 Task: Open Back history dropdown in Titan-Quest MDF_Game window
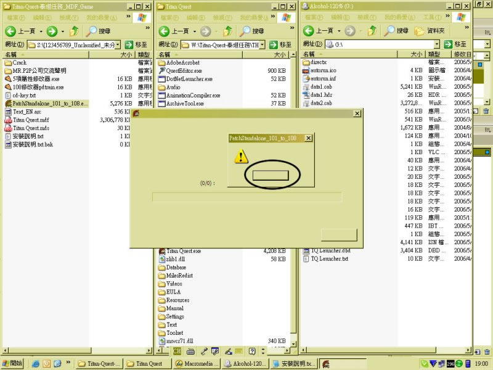[41, 31]
